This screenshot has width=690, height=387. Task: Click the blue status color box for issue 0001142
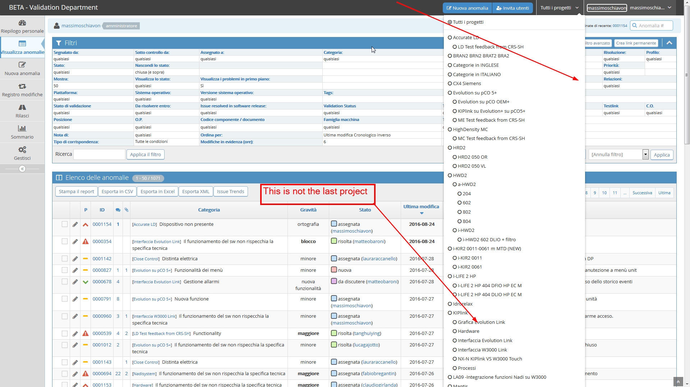click(x=334, y=258)
